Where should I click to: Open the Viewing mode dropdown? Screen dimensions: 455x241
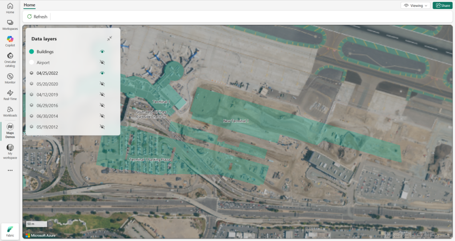[x=415, y=5]
